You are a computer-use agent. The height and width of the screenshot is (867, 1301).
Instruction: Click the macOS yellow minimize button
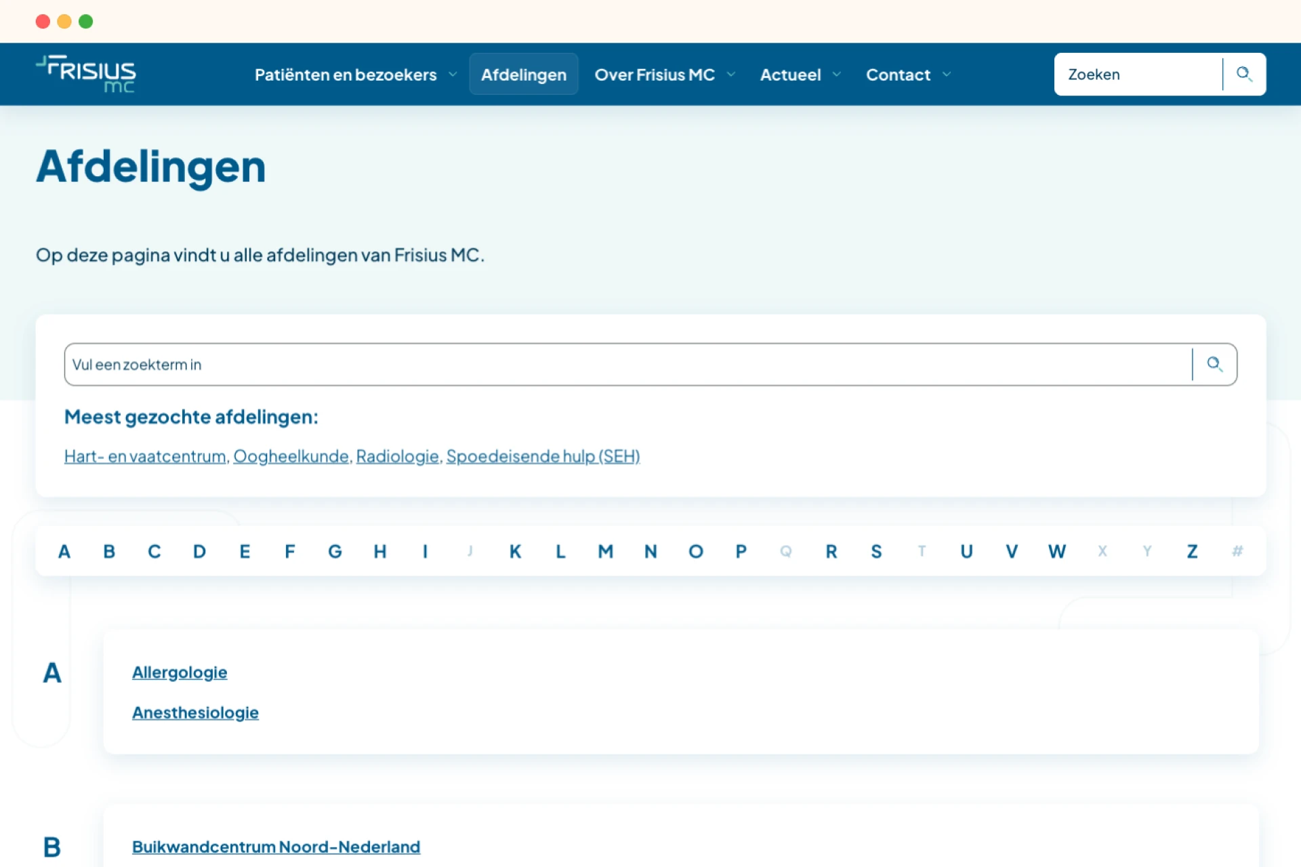[x=64, y=22]
